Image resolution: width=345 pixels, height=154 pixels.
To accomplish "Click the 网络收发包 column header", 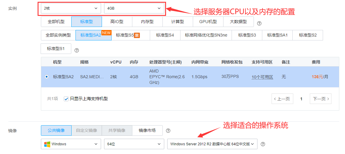I will pos(232,62).
